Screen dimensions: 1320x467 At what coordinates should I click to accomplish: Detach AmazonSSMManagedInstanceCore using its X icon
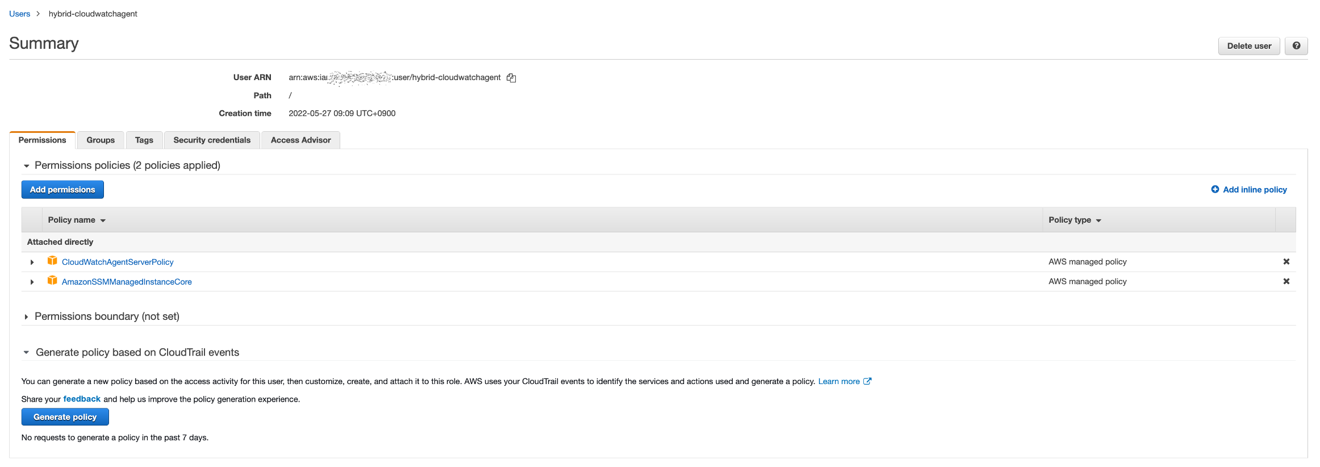pyautogui.click(x=1286, y=281)
